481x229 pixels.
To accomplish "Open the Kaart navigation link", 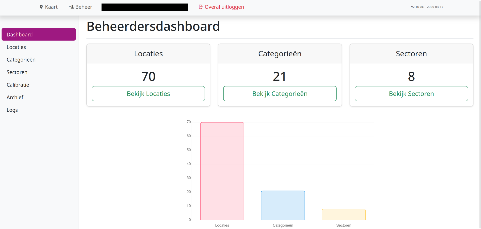I will point(51,7).
